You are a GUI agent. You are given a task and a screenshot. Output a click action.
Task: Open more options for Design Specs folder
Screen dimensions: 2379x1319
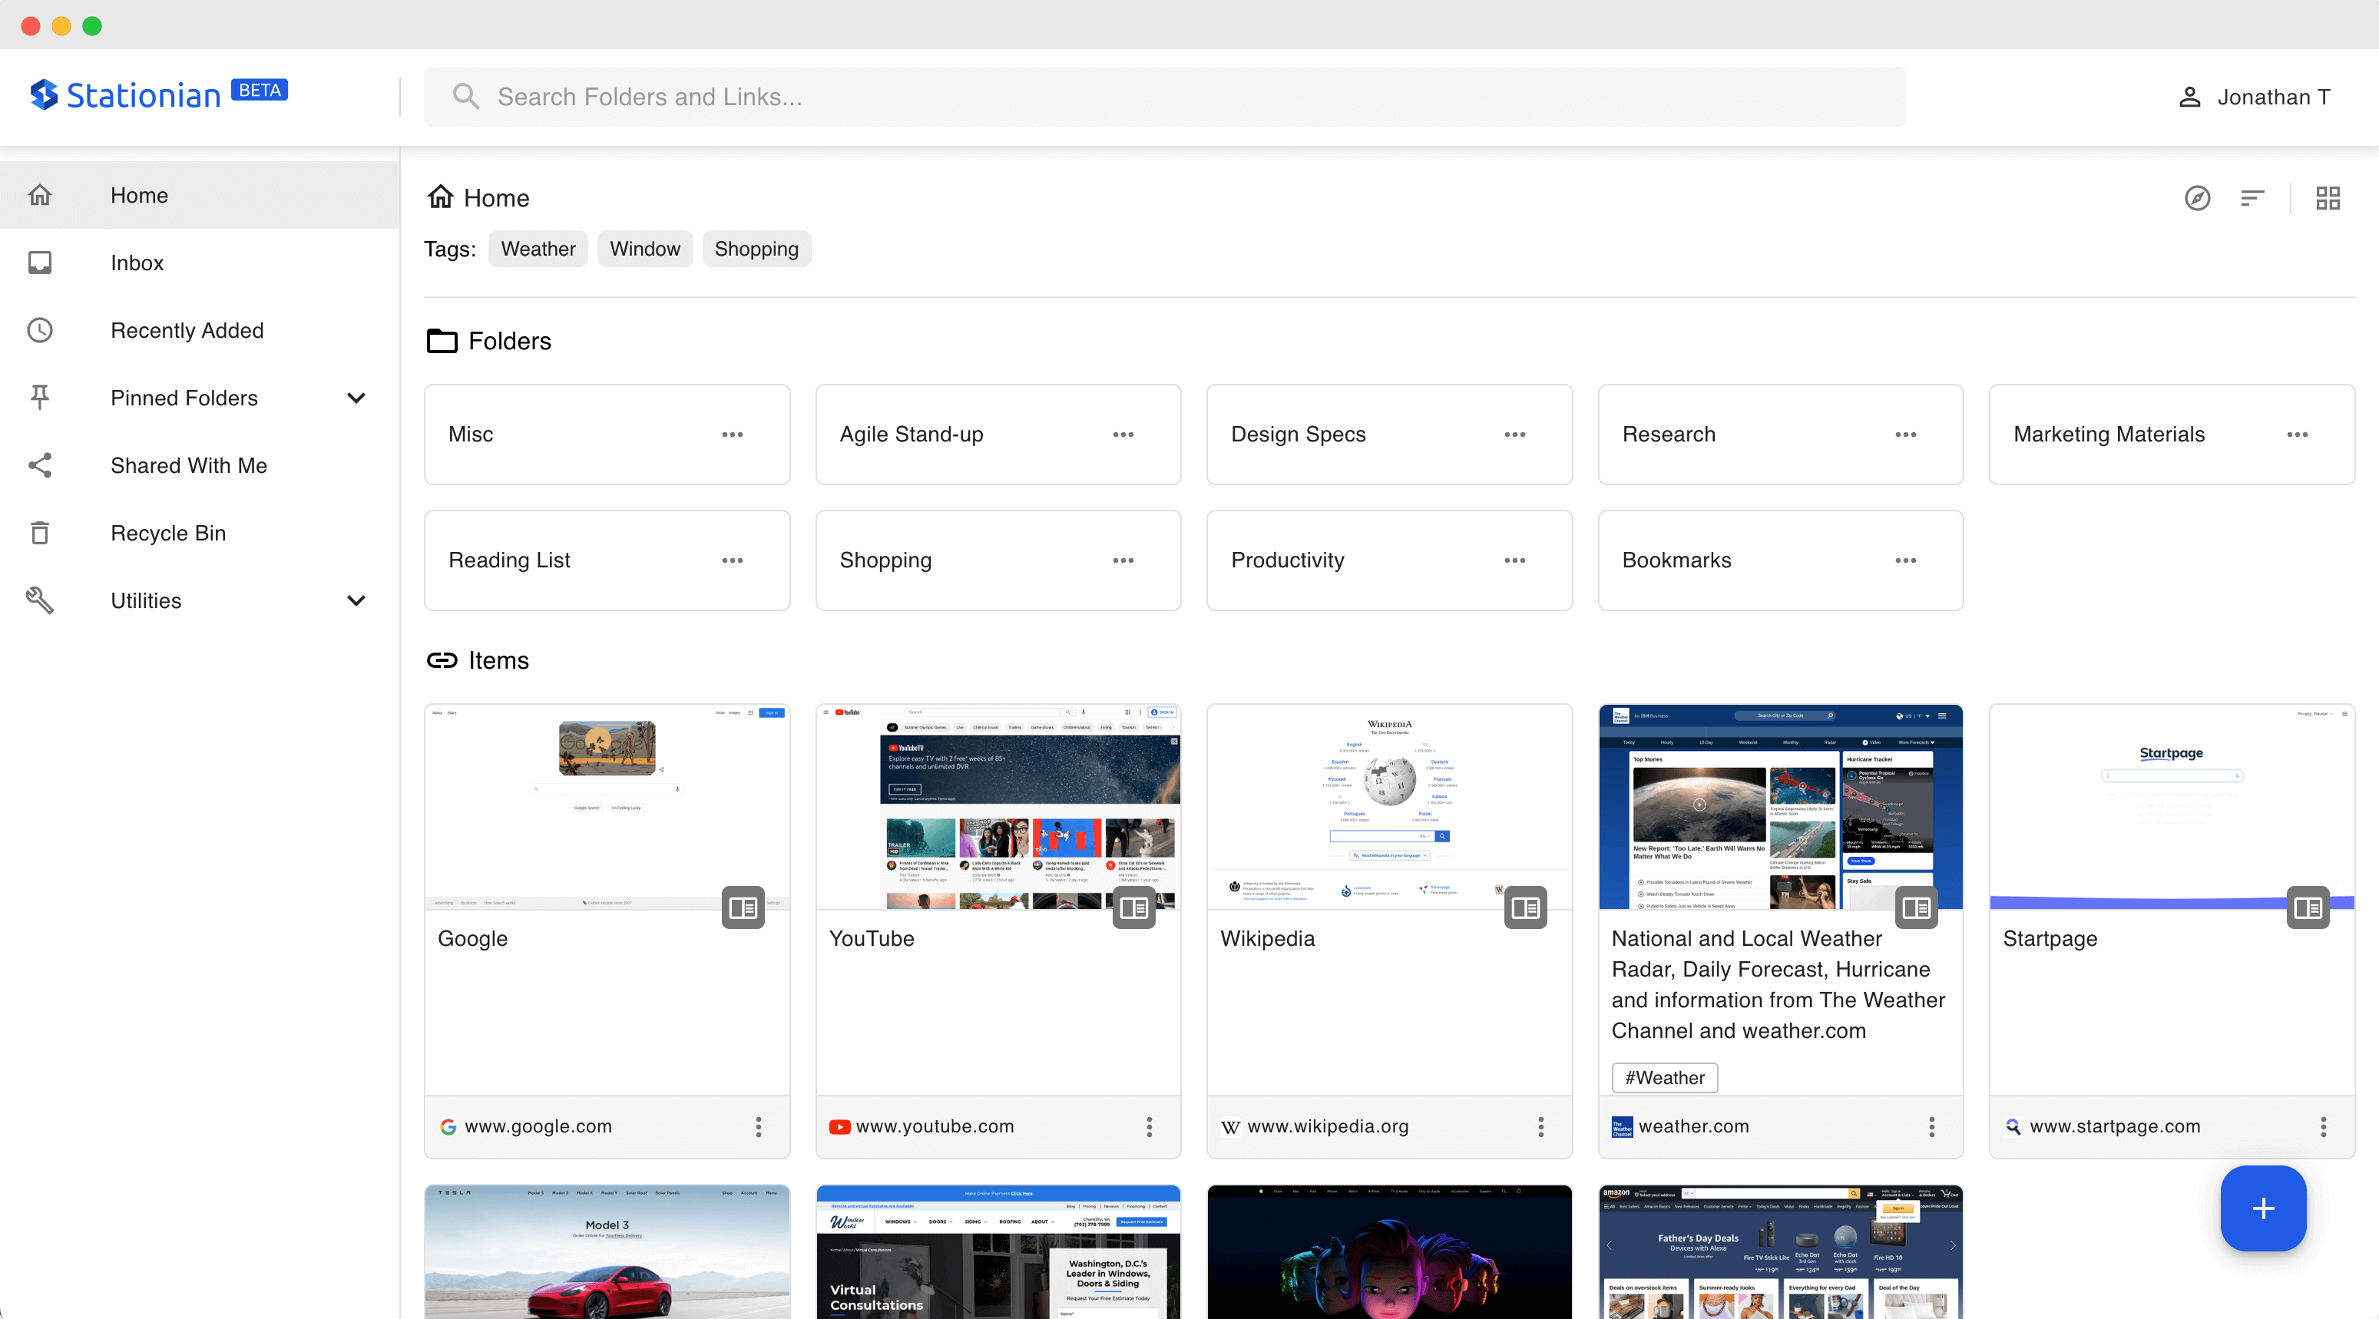coord(1514,435)
